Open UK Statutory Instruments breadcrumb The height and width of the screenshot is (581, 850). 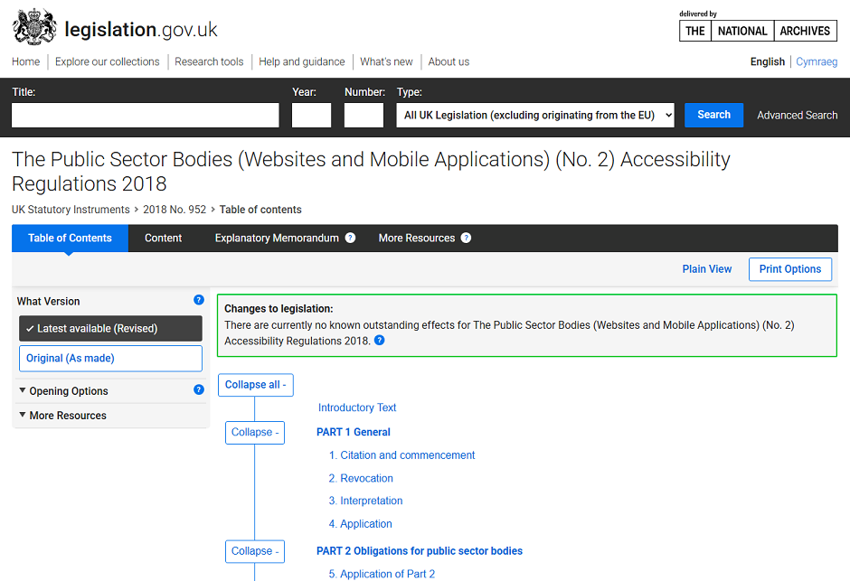(x=71, y=210)
